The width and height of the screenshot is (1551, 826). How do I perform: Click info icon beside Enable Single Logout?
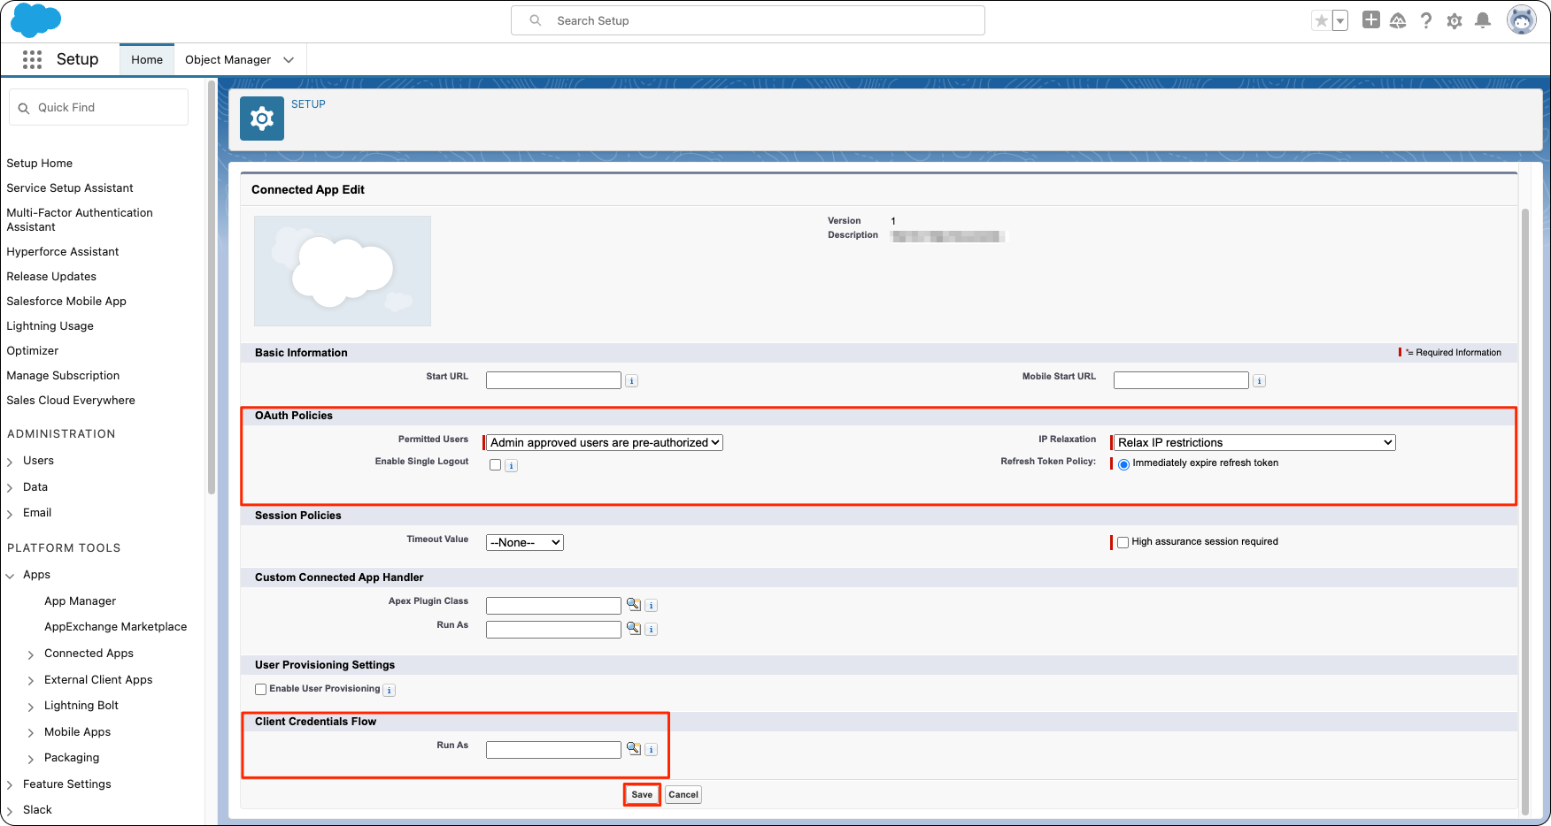(x=511, y=466)
